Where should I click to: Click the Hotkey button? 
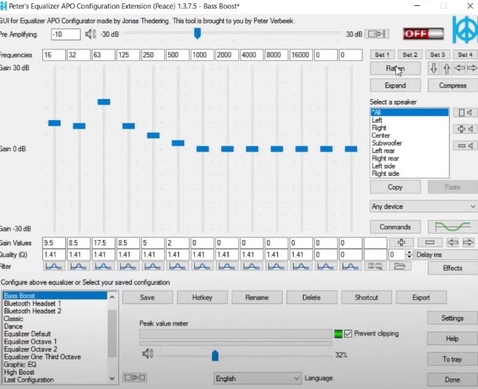202,297
